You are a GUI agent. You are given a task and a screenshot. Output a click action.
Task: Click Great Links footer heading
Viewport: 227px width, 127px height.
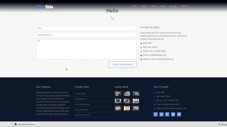[x=82, y=87]
